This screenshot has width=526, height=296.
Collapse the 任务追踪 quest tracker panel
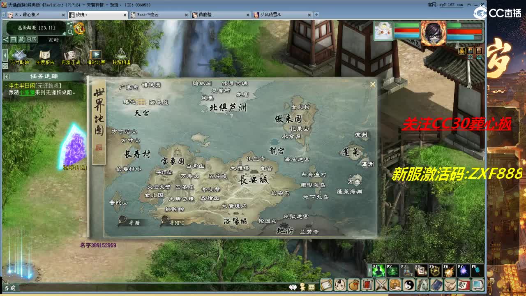click(x=7, y=76)
